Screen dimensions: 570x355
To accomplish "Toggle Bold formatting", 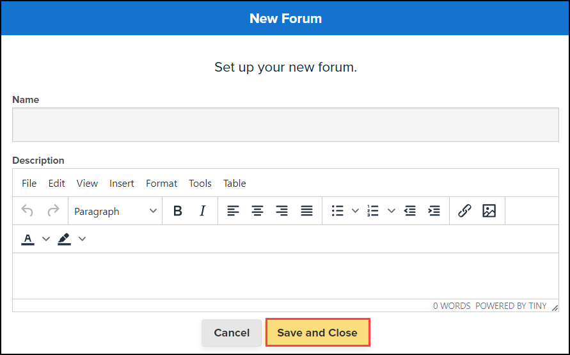I will [x=178, y=211].
